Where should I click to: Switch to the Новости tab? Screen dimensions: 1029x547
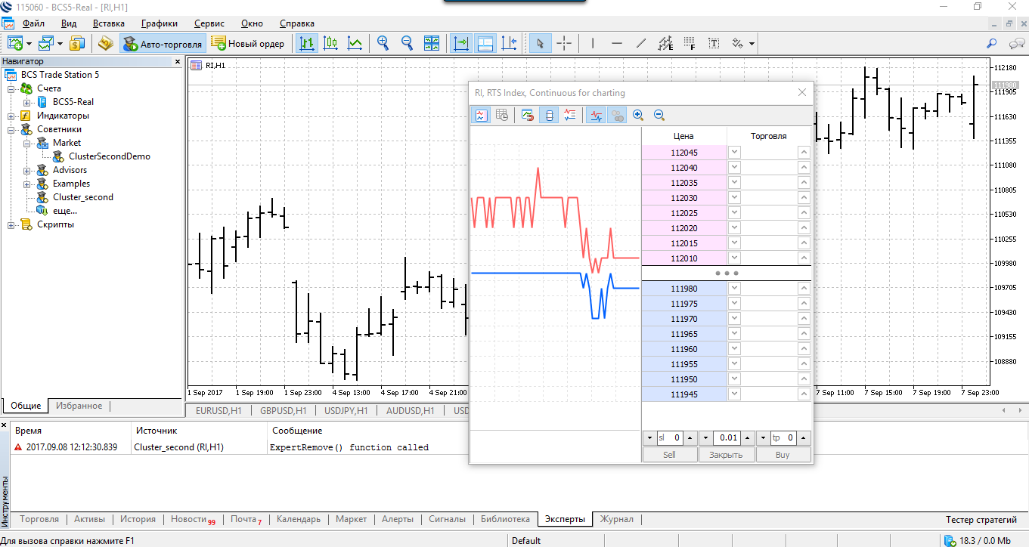click(x=193, y=519)
